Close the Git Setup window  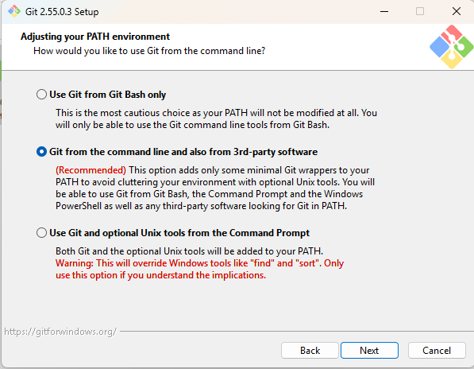pyautogui.click(x=457, y=11)
